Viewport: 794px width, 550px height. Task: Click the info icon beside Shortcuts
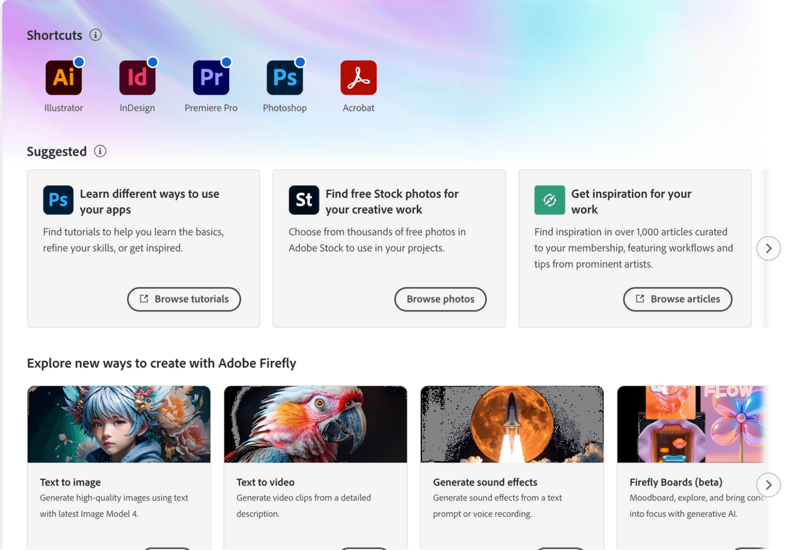pos(95,35)
